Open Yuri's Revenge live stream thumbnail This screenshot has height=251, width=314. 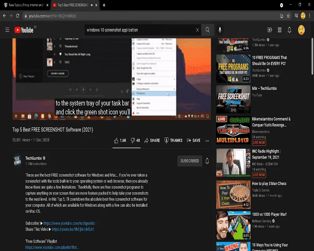tap(233, 130)
